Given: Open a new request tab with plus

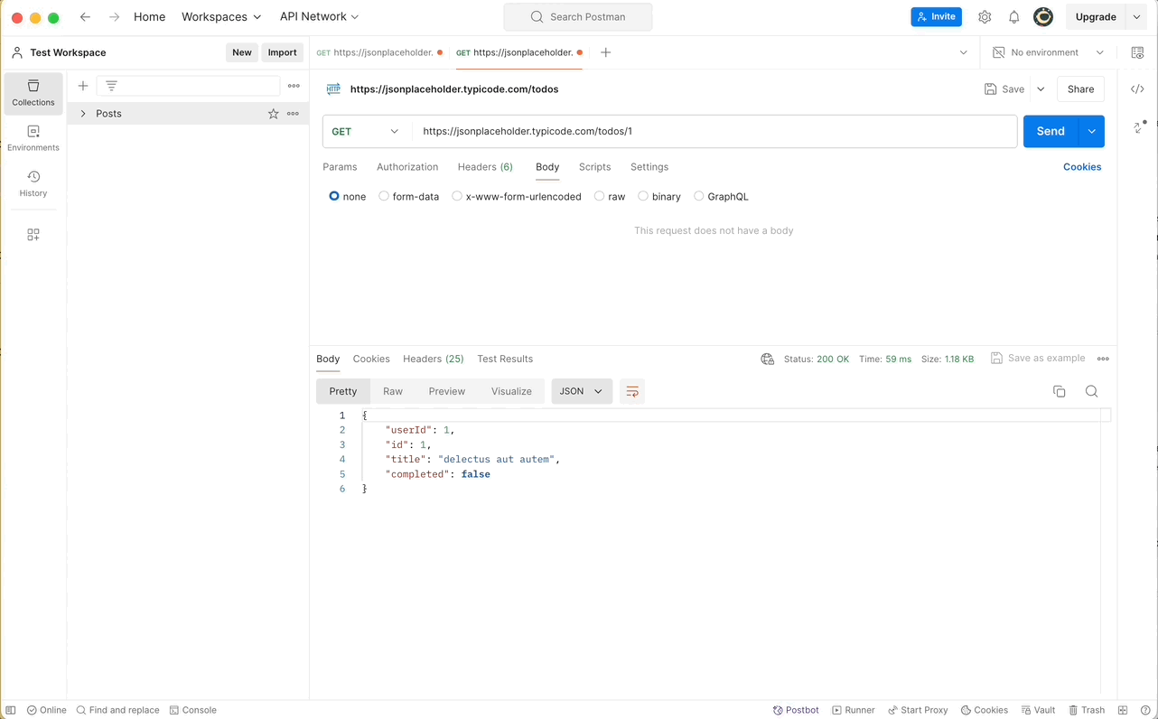Looking at the screenshot, I should (x=606, y=52).
